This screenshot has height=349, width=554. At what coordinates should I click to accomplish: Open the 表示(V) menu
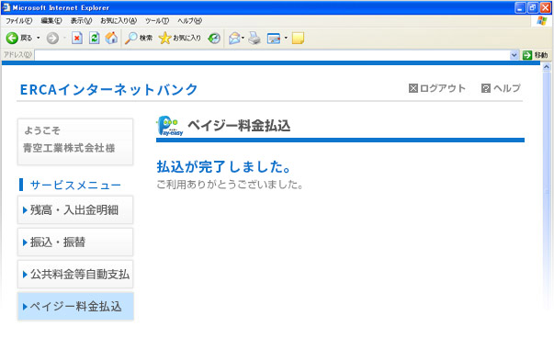tap(81, 21)
